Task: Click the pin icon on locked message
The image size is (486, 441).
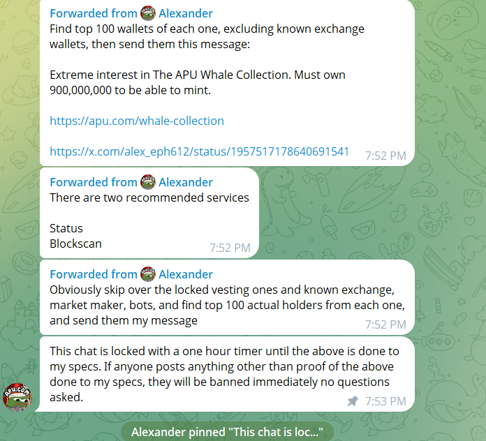Action: pyautogui.click(x=353, y=401)
